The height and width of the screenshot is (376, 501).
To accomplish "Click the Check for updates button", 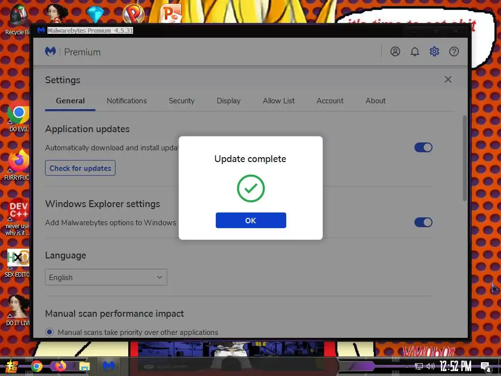I will click(x=80, y=168).
